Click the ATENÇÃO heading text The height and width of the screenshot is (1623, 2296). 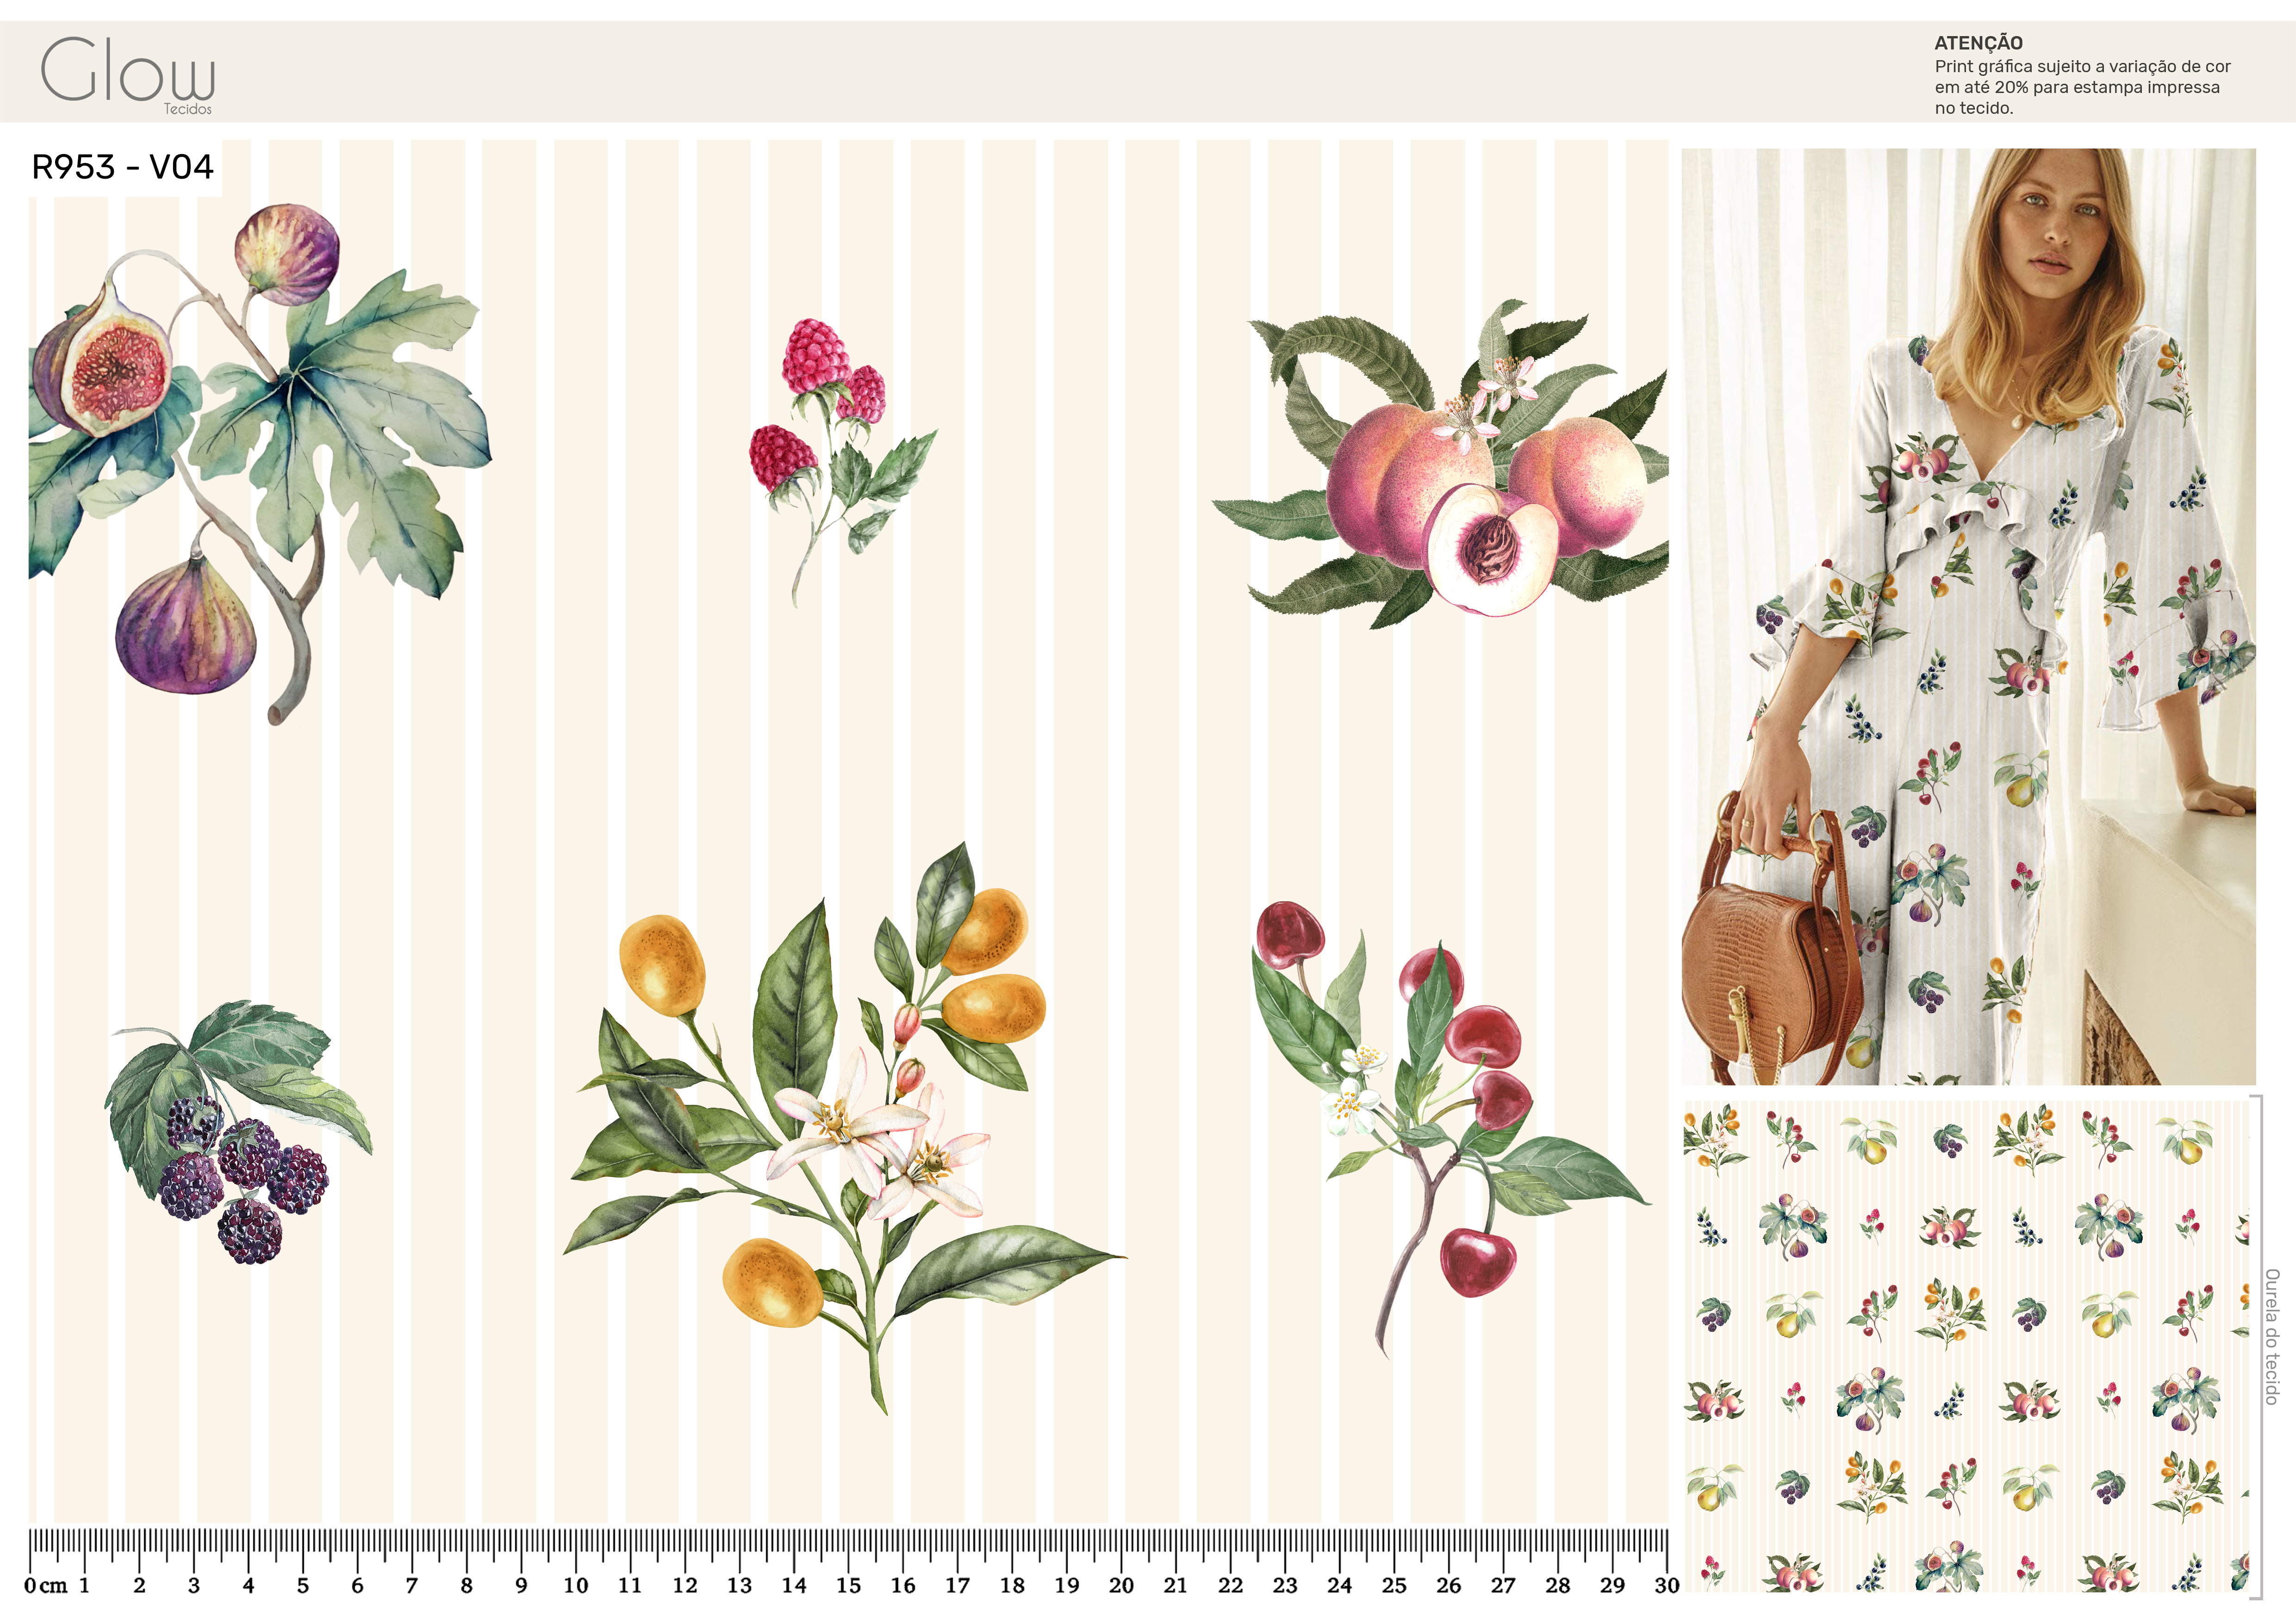coord(1978,43)
